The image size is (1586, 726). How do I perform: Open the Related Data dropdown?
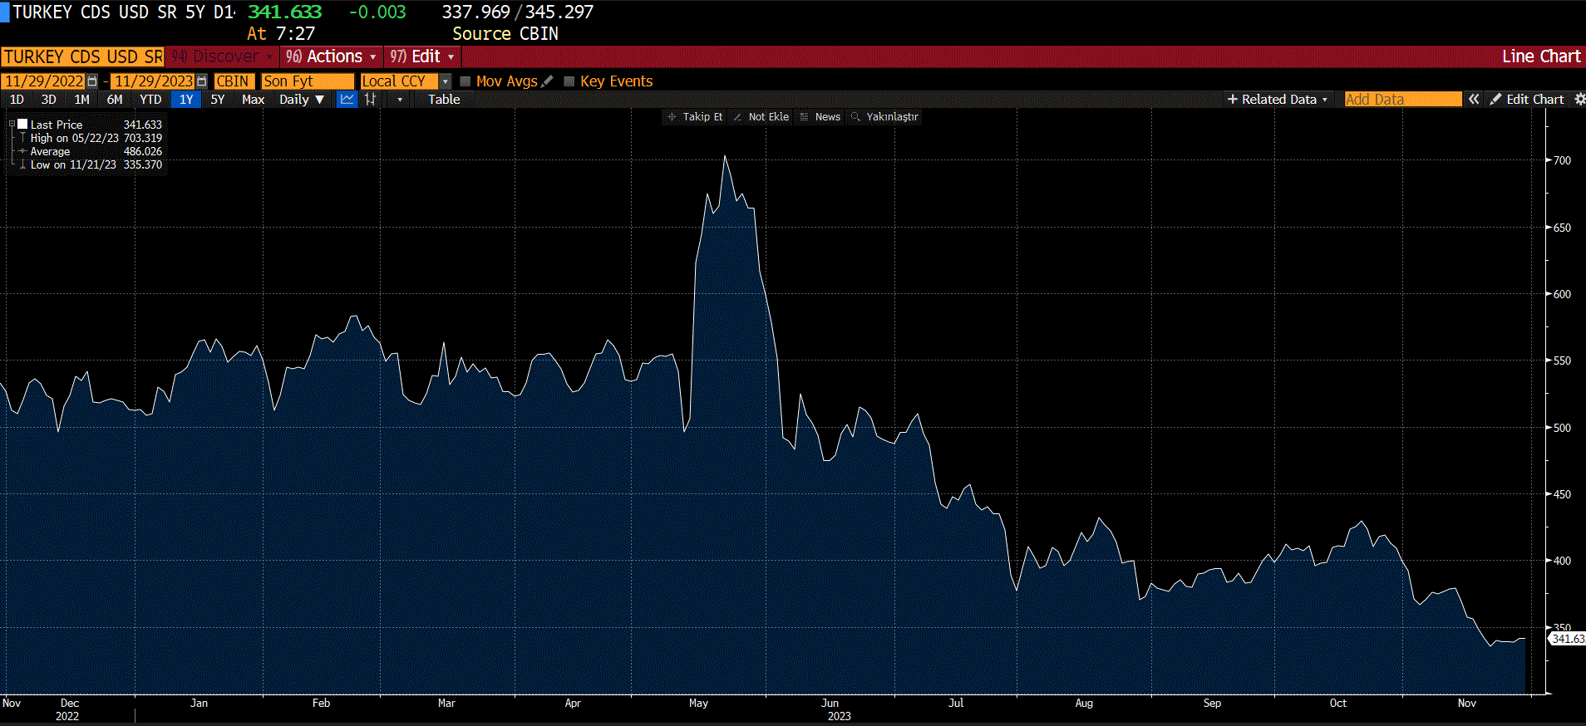coord(1278,100)
